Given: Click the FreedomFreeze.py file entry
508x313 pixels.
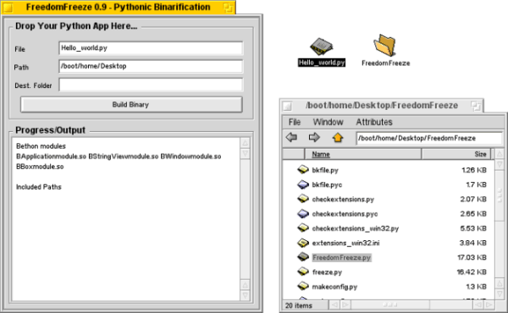Looking at the screenshot, I should [341, 258].
